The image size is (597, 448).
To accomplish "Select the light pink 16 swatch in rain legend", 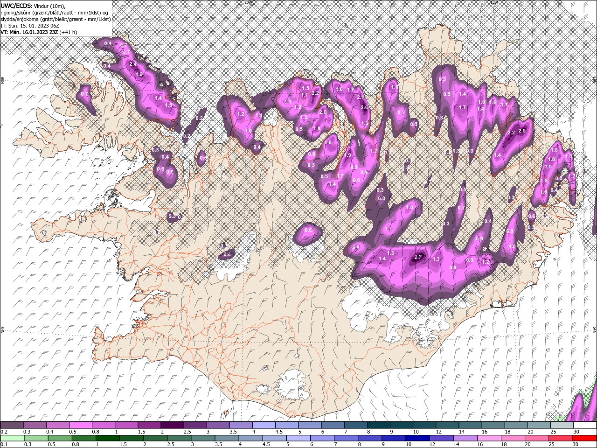I will (x=489, y=438).
